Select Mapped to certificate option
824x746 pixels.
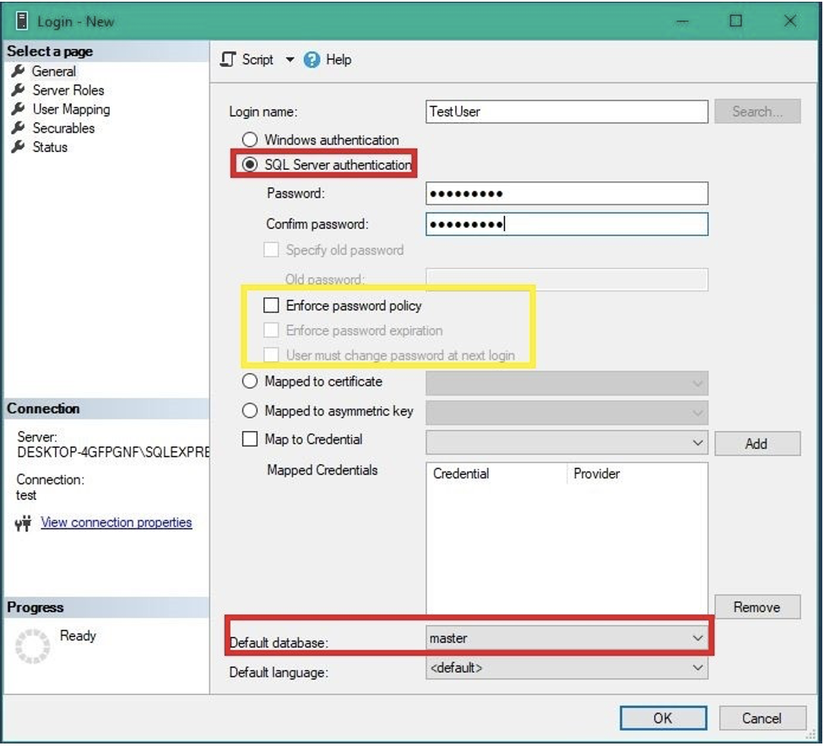tap(250, 382)
